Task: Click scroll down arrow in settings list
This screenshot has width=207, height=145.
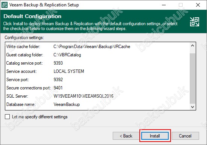Action: point(192,107)
